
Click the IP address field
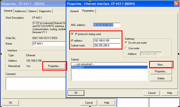(107, 41)
